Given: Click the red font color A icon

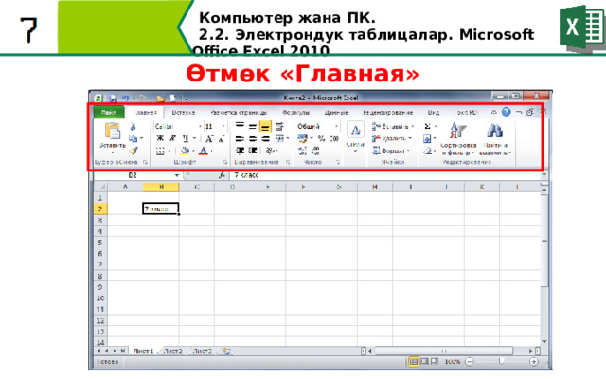Looking at the screenshot, I should click(204, 151).
